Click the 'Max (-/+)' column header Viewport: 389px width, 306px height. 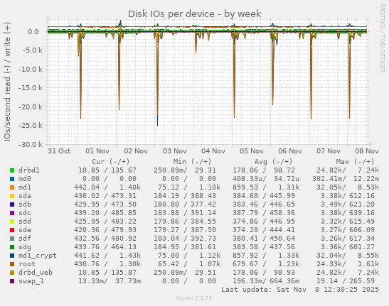(355, 162)
